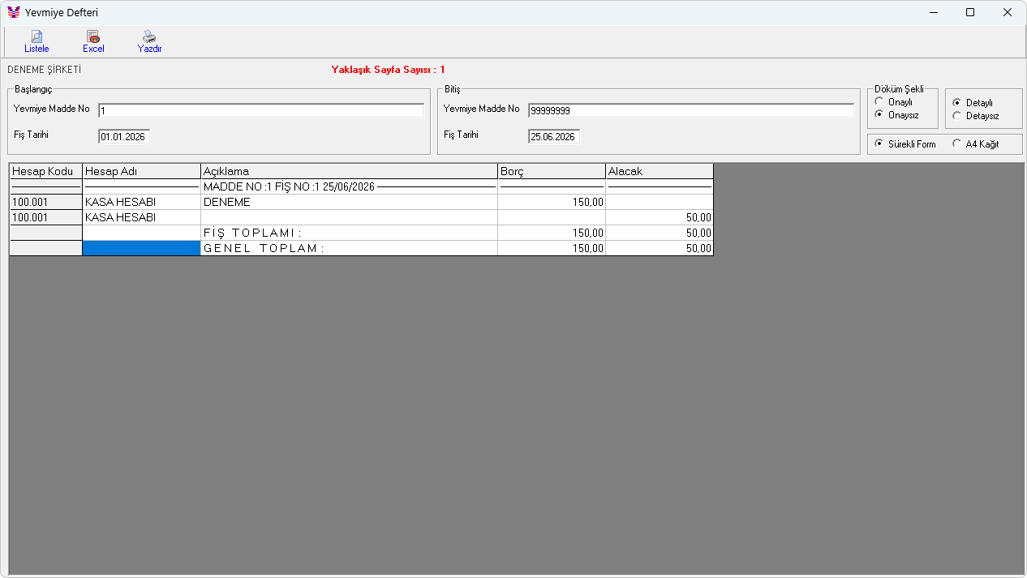This screenshot has height=578, width=1027.
Task: Select the Onaylı radio button
Action: 879,102
